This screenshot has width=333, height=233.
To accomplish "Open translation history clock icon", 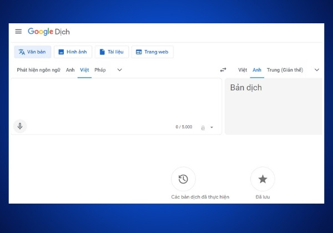I will pyautogui.click(x=183, y=179).
